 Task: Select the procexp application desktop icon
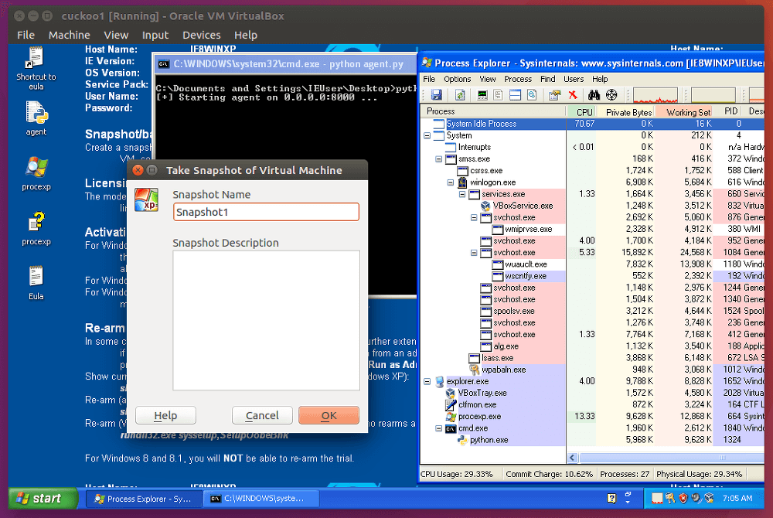(x=36, y=173)
